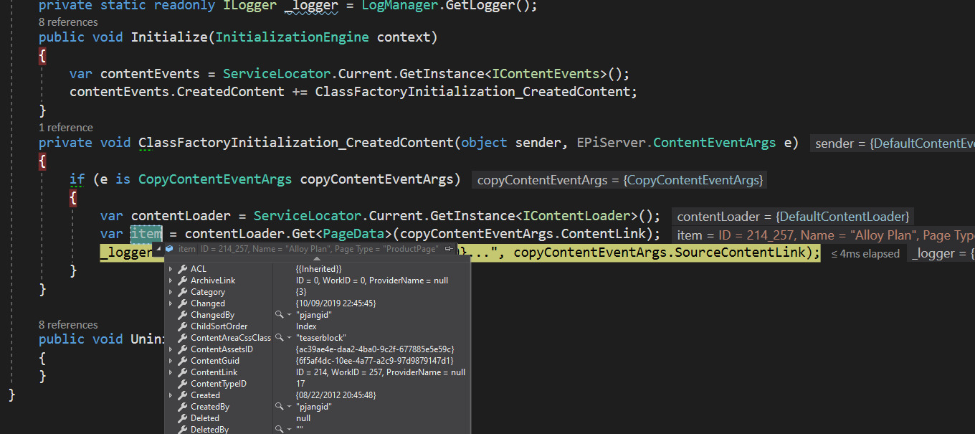
Task: Open visualizer dropdown arrow for ContentAreaCssClass
Action: coord(289,338)
